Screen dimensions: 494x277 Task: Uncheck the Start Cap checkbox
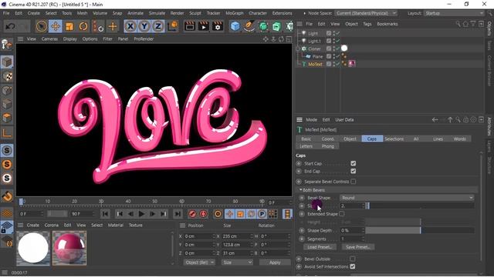[x=354, y=163]
